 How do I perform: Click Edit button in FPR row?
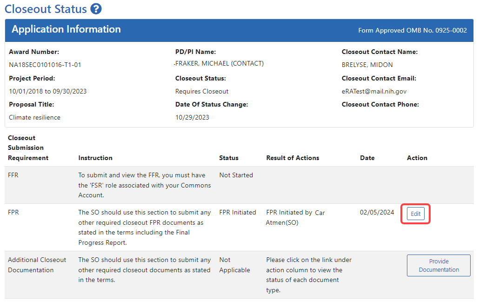coord(415,214)
